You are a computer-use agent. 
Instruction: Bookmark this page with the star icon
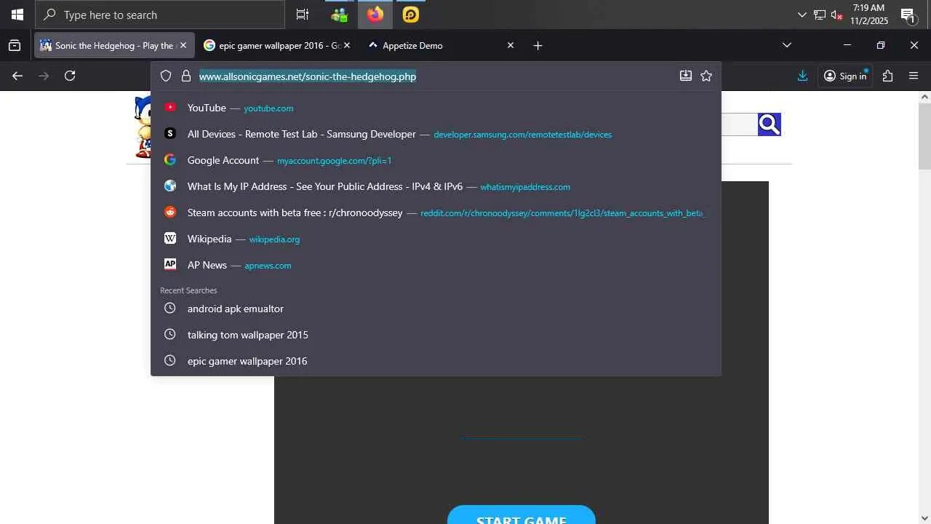(x=706, y=76)
